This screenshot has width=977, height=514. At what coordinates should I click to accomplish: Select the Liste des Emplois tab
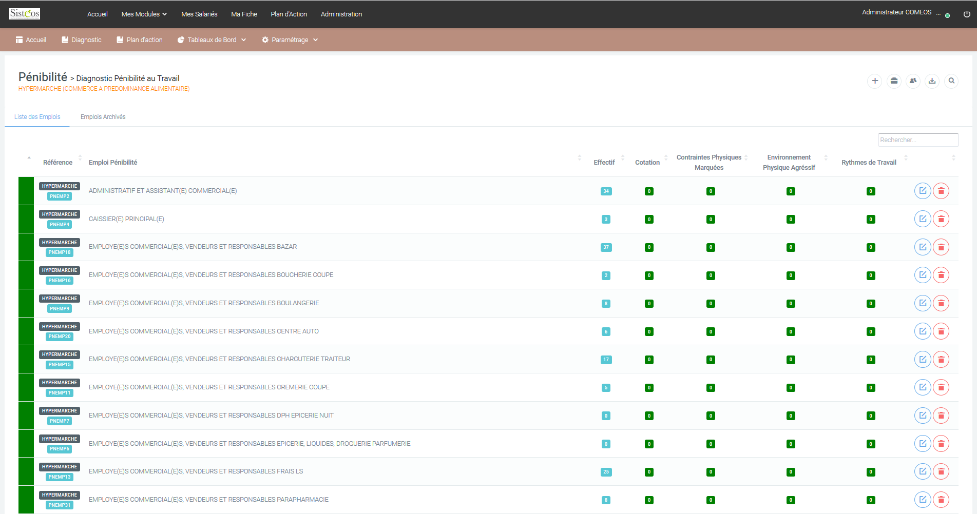click(37, 117)
